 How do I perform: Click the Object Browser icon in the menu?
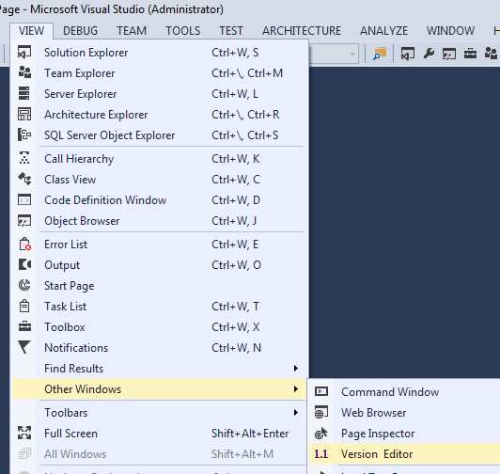24,221
